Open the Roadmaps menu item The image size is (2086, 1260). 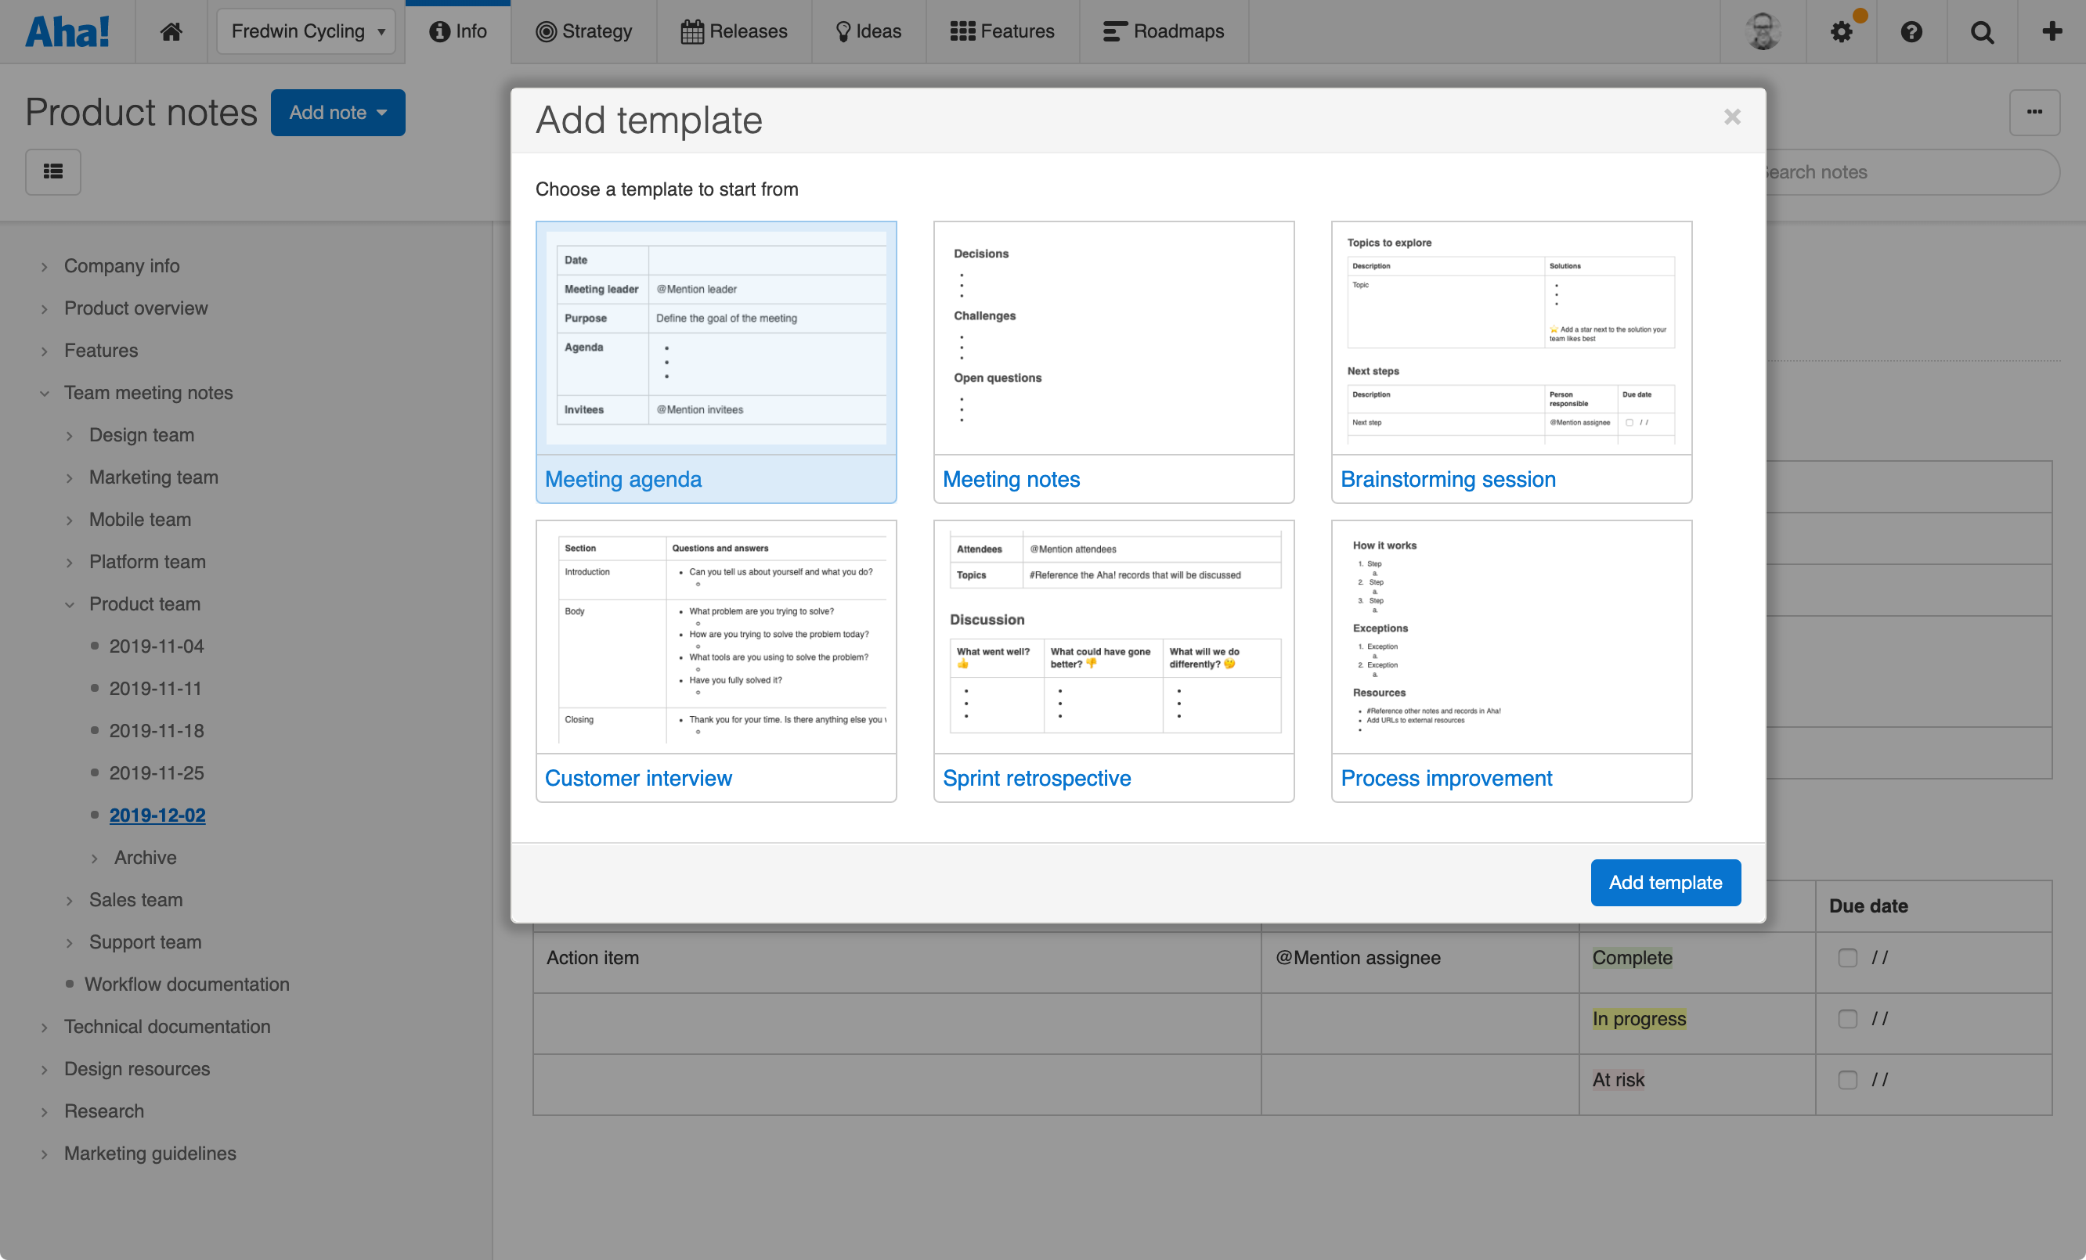1164,31
